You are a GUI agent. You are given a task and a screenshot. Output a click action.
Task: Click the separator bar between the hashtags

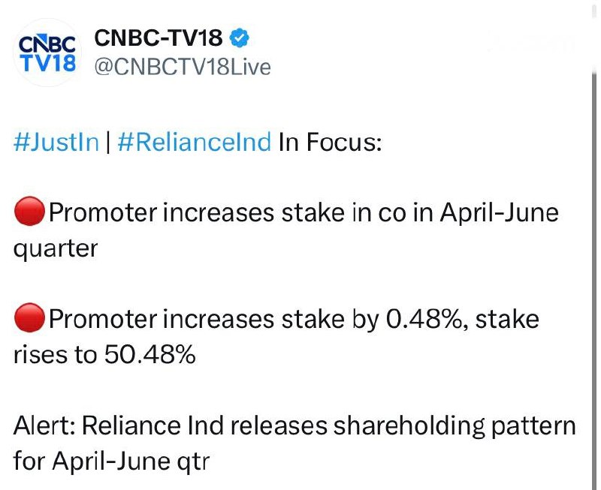[108, 142]
